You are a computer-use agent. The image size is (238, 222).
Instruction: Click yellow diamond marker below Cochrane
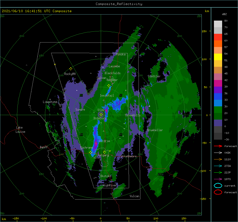pos(91,152)
